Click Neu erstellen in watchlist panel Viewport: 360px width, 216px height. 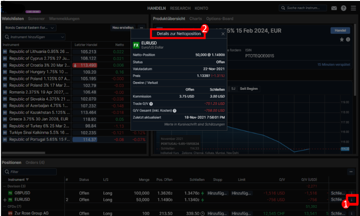pyautogui.click(x=122, y=27)
